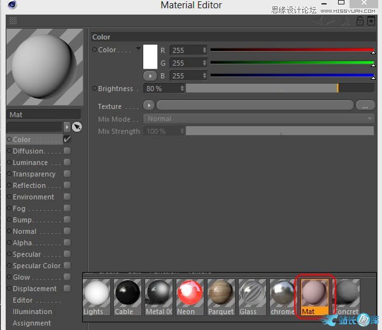This screenshot has height=330, width=382.
Task: Enable the Bump channel checkbox
Action: pyautogui.click(x=67, y=220)
